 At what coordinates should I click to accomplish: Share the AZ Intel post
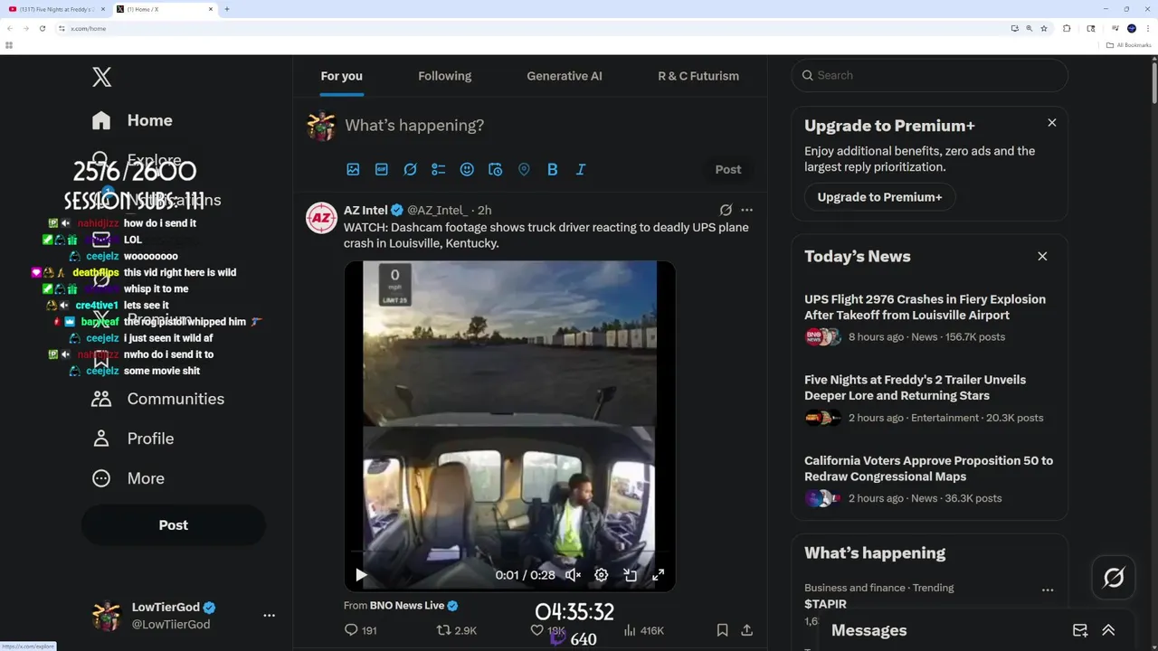[x=747, y=630]
